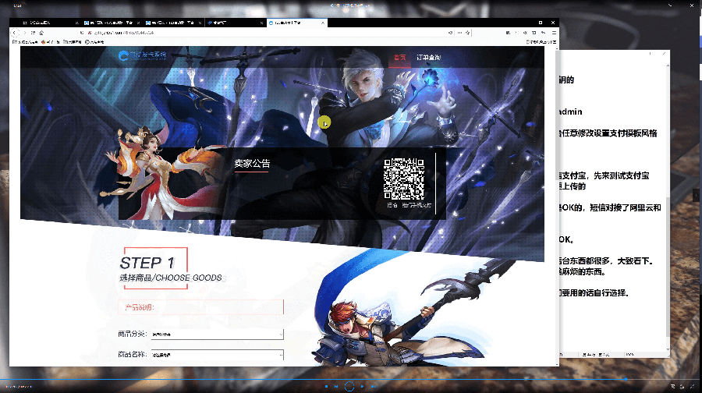Click the browser back arrow button
This screenshot has width=702, height=393.
[x=16, y=33]
